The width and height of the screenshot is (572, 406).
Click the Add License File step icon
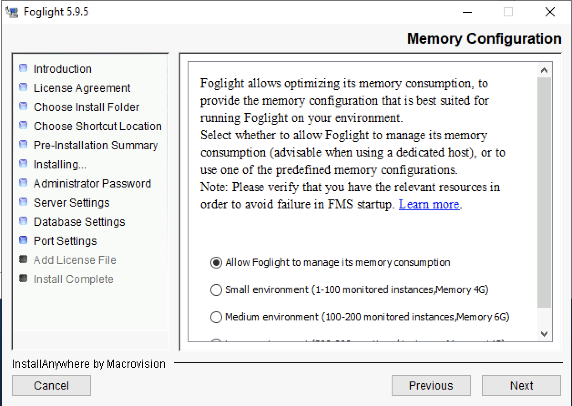[23, 259]
